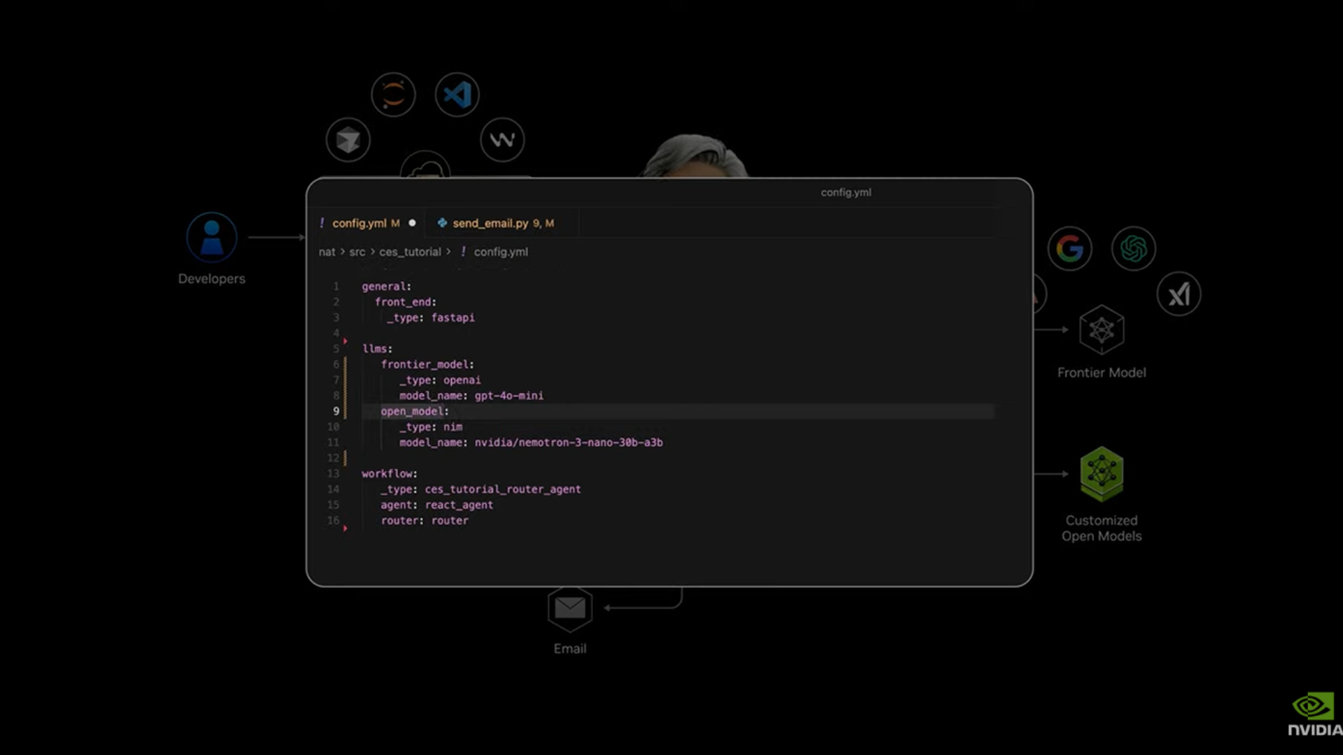Viewport: 1343px width, 755px height.
Task: Click the Windsurf wave logo icon
Action: [502, 140]
